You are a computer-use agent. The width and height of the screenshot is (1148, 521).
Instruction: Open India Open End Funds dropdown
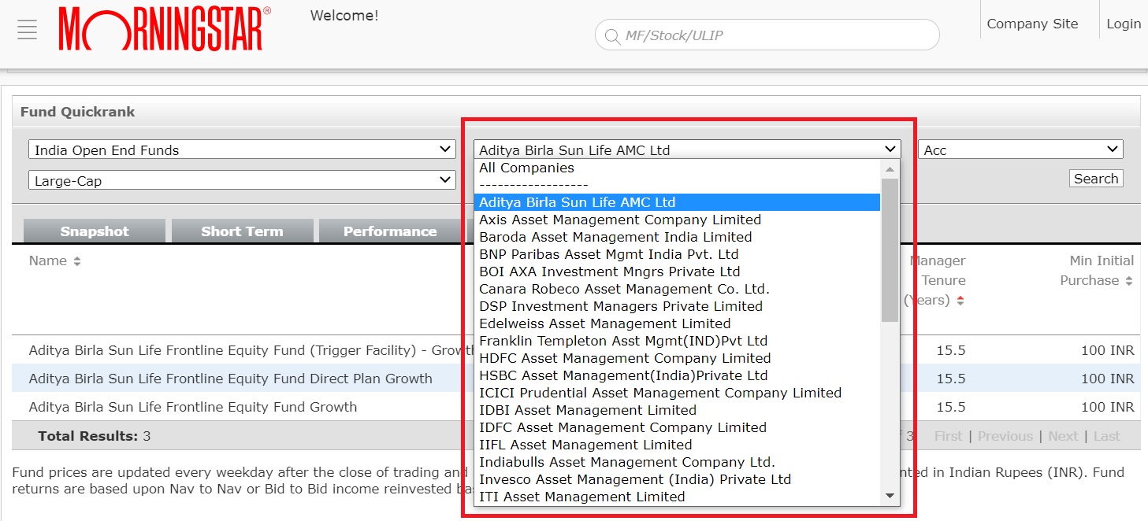[x=242, y=150]
